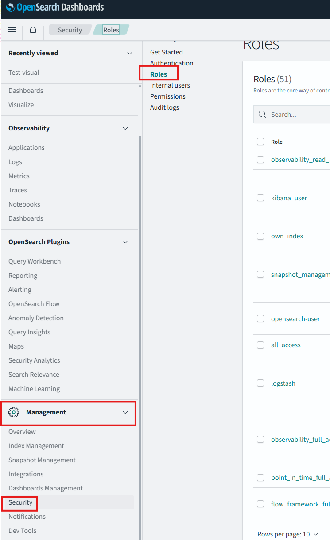
Task: Open Applications under Observability
Action: (27, 148)
